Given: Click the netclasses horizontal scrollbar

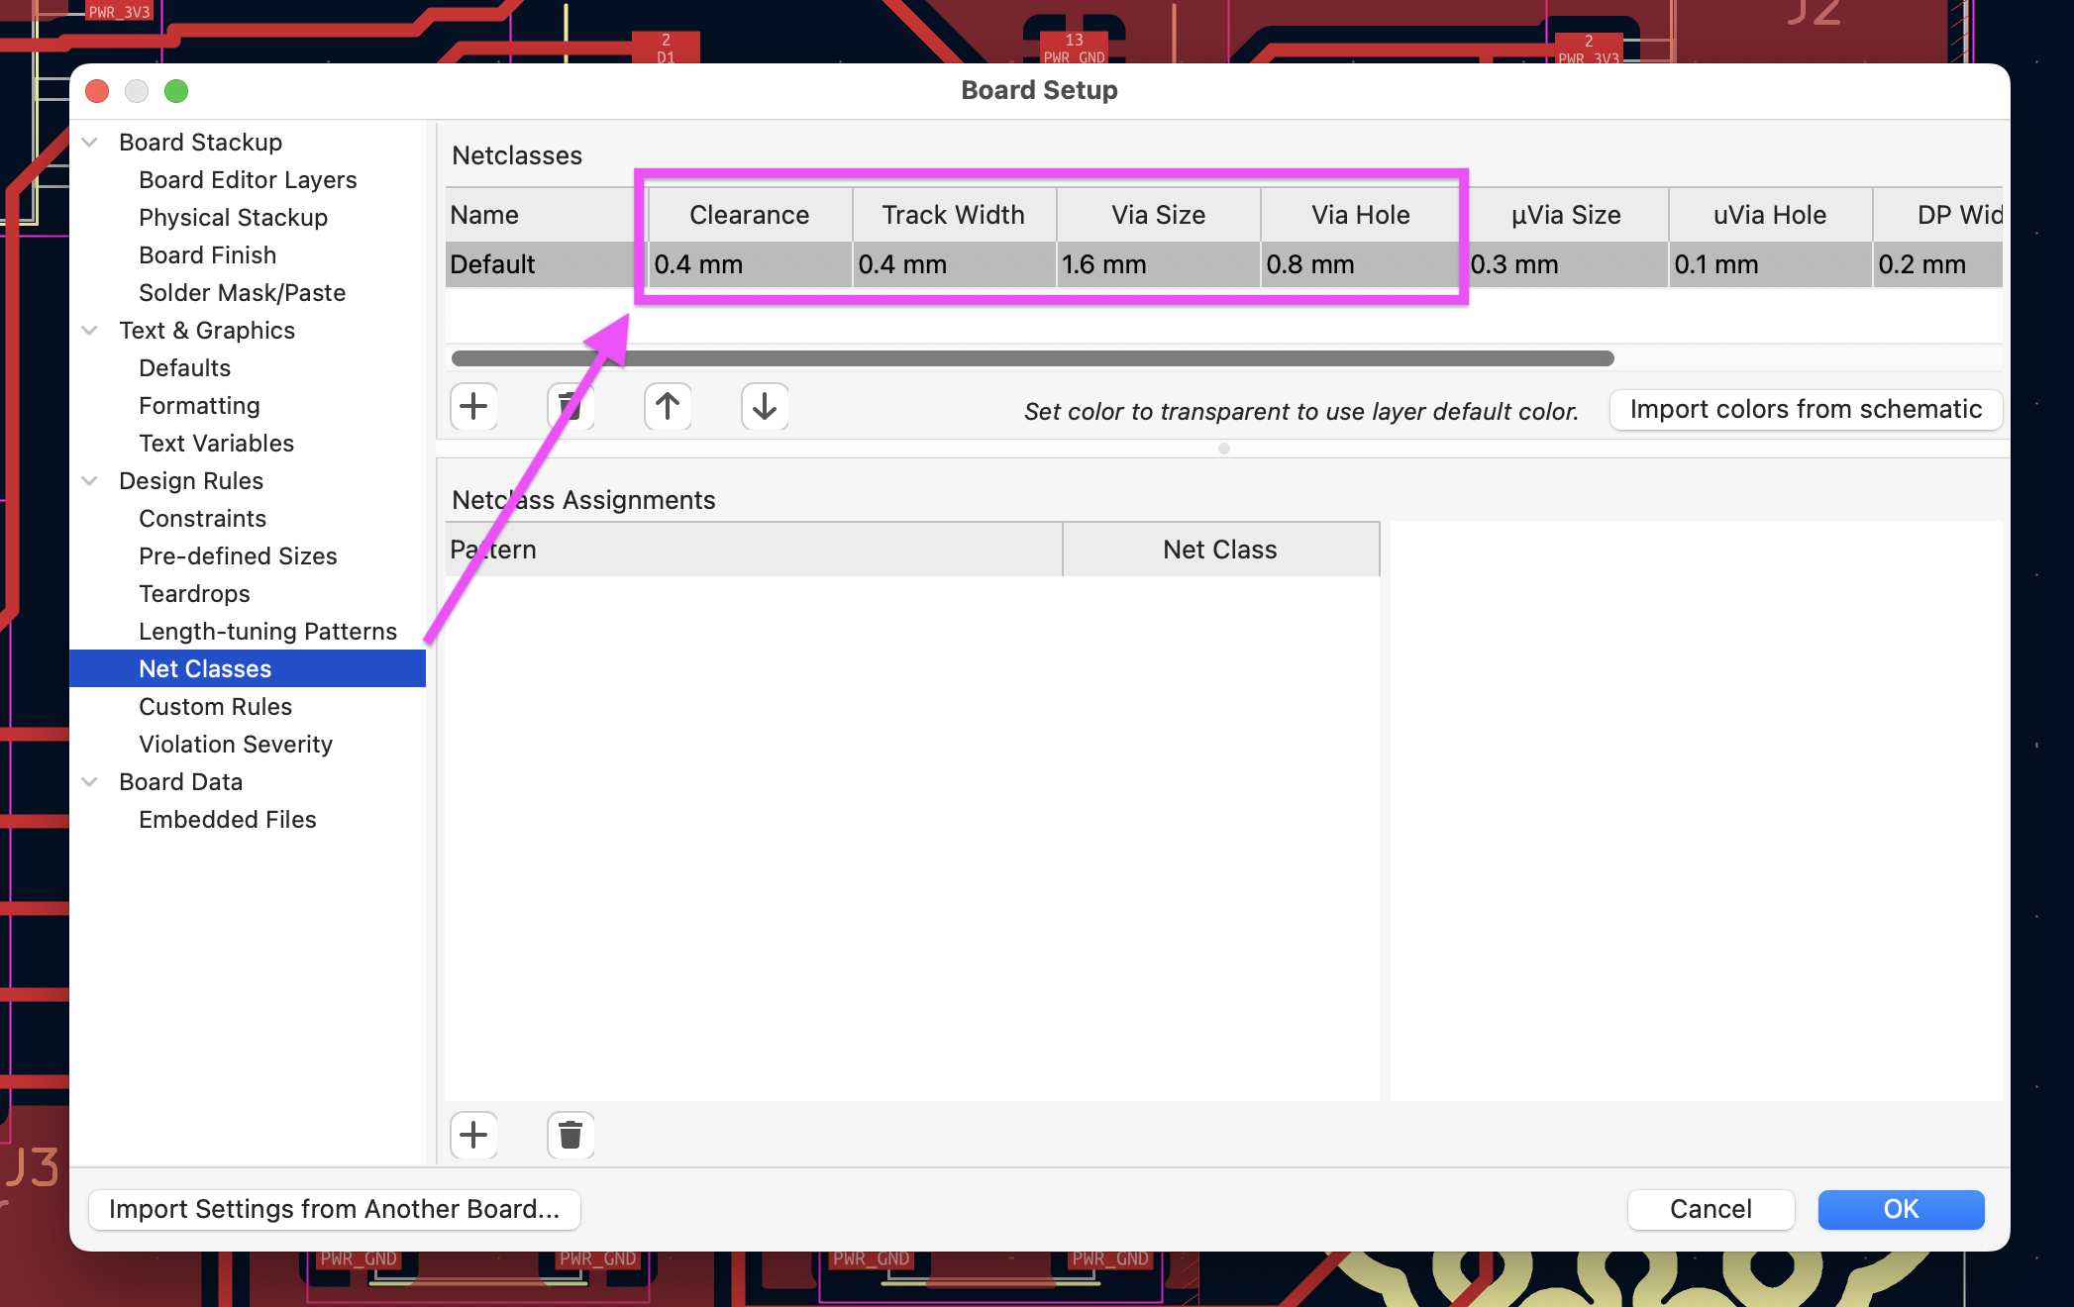Looking at the screenshot, I should [1032, 358].
